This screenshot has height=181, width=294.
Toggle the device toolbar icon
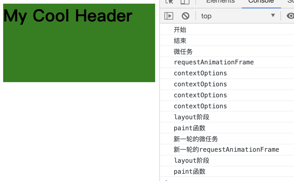click(x=185, y=2)
